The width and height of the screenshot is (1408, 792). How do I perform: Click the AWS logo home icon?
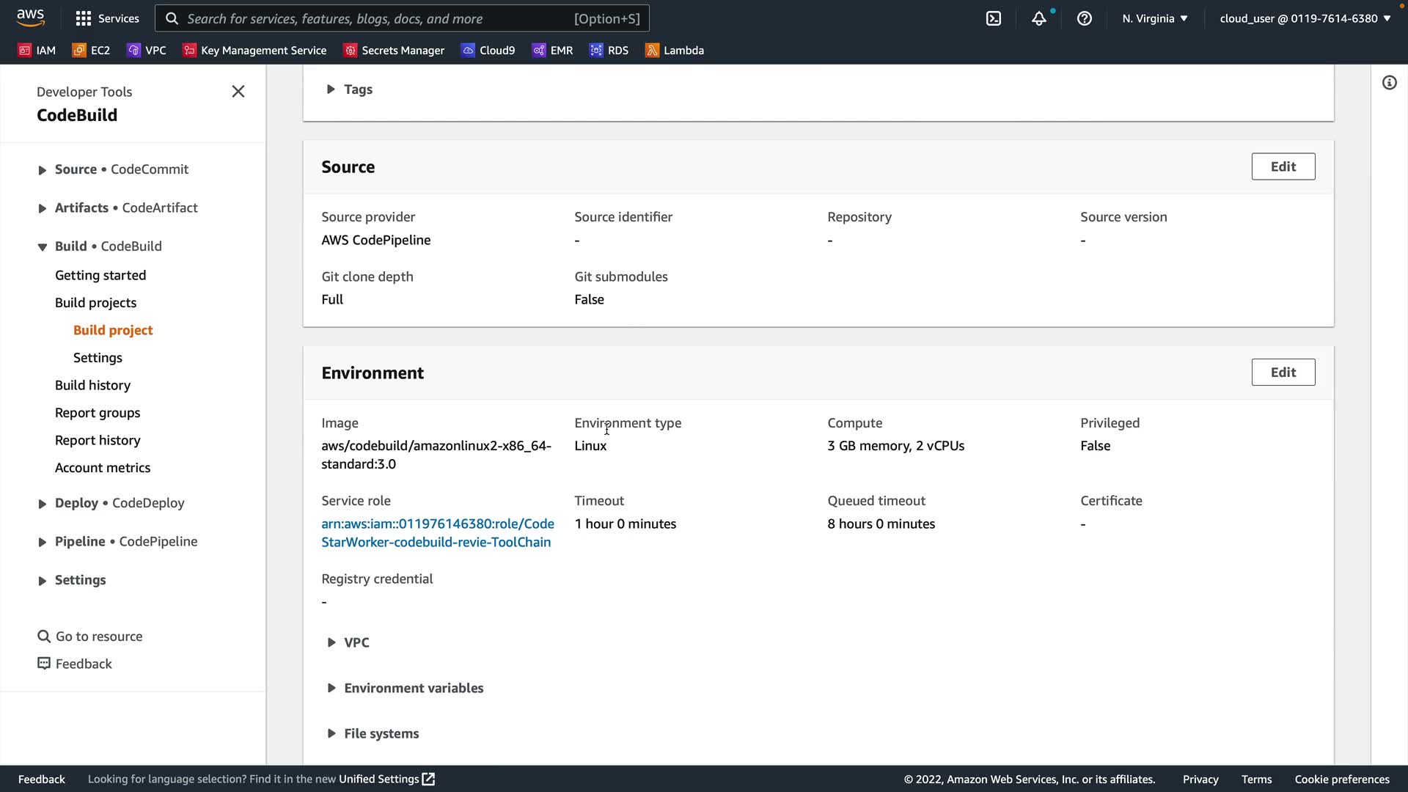pyautogui.click(x=30, y=18)
